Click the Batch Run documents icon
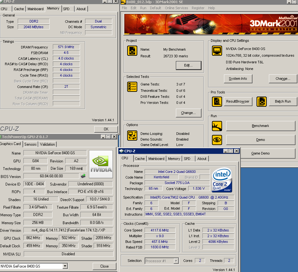Screen dimensions: 298x272 coord(262,102)
